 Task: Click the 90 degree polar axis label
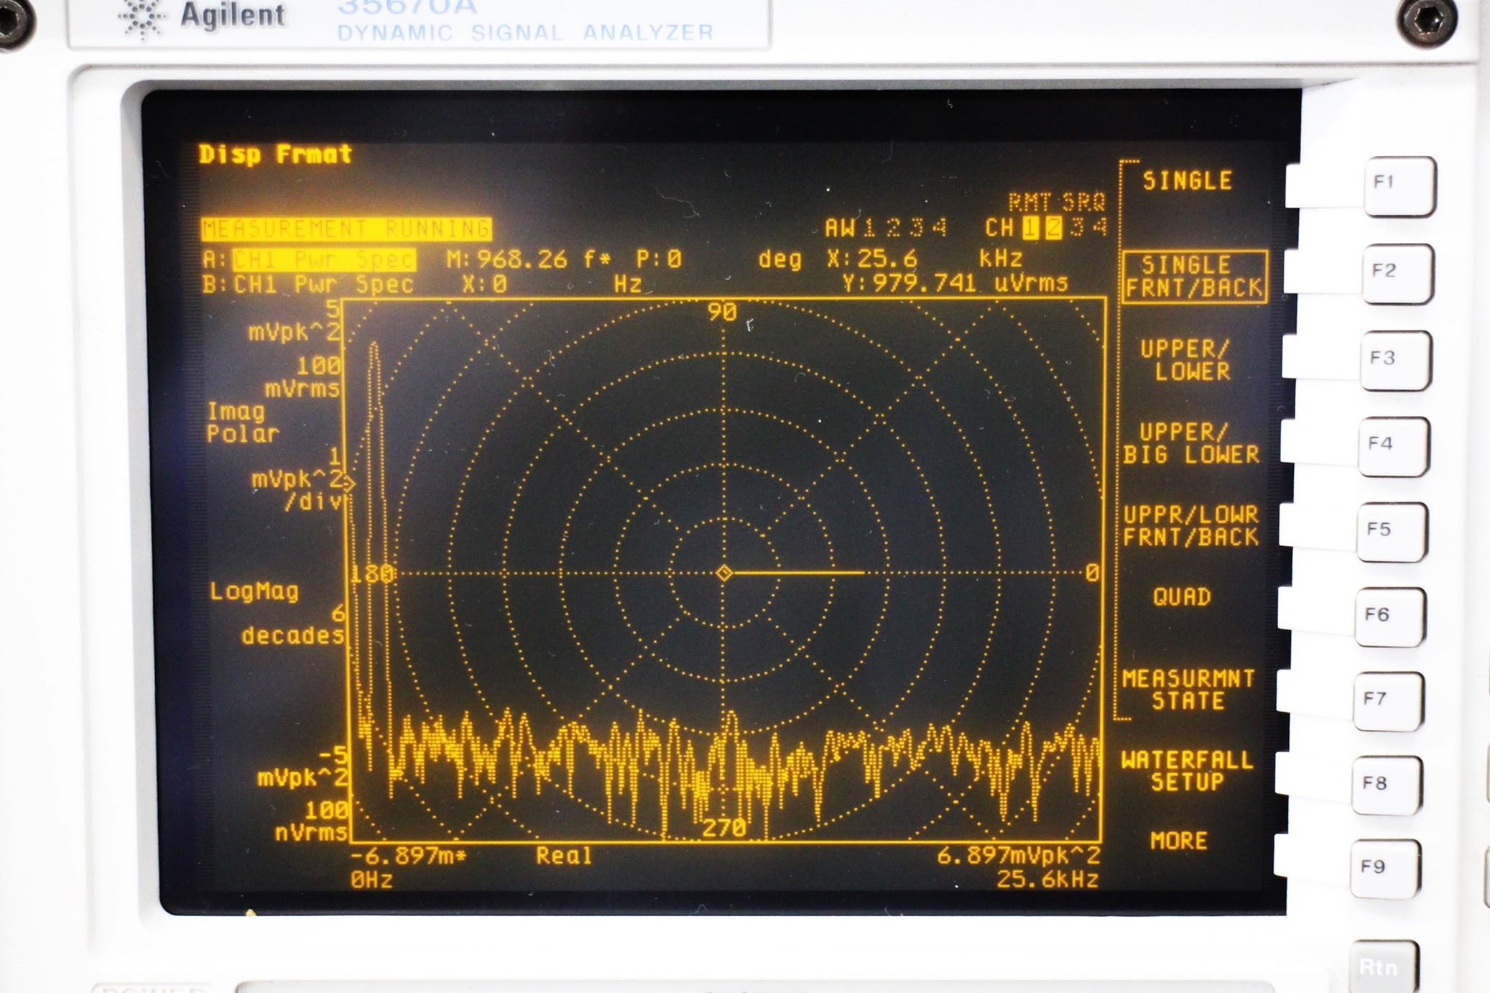coord(722,312)
